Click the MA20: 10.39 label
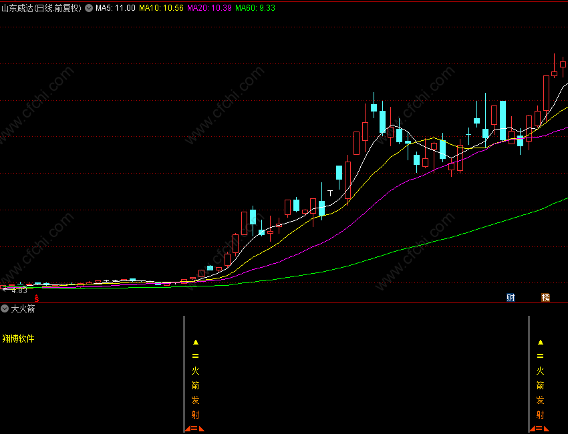The image size is (568, 434). [209, 8]
